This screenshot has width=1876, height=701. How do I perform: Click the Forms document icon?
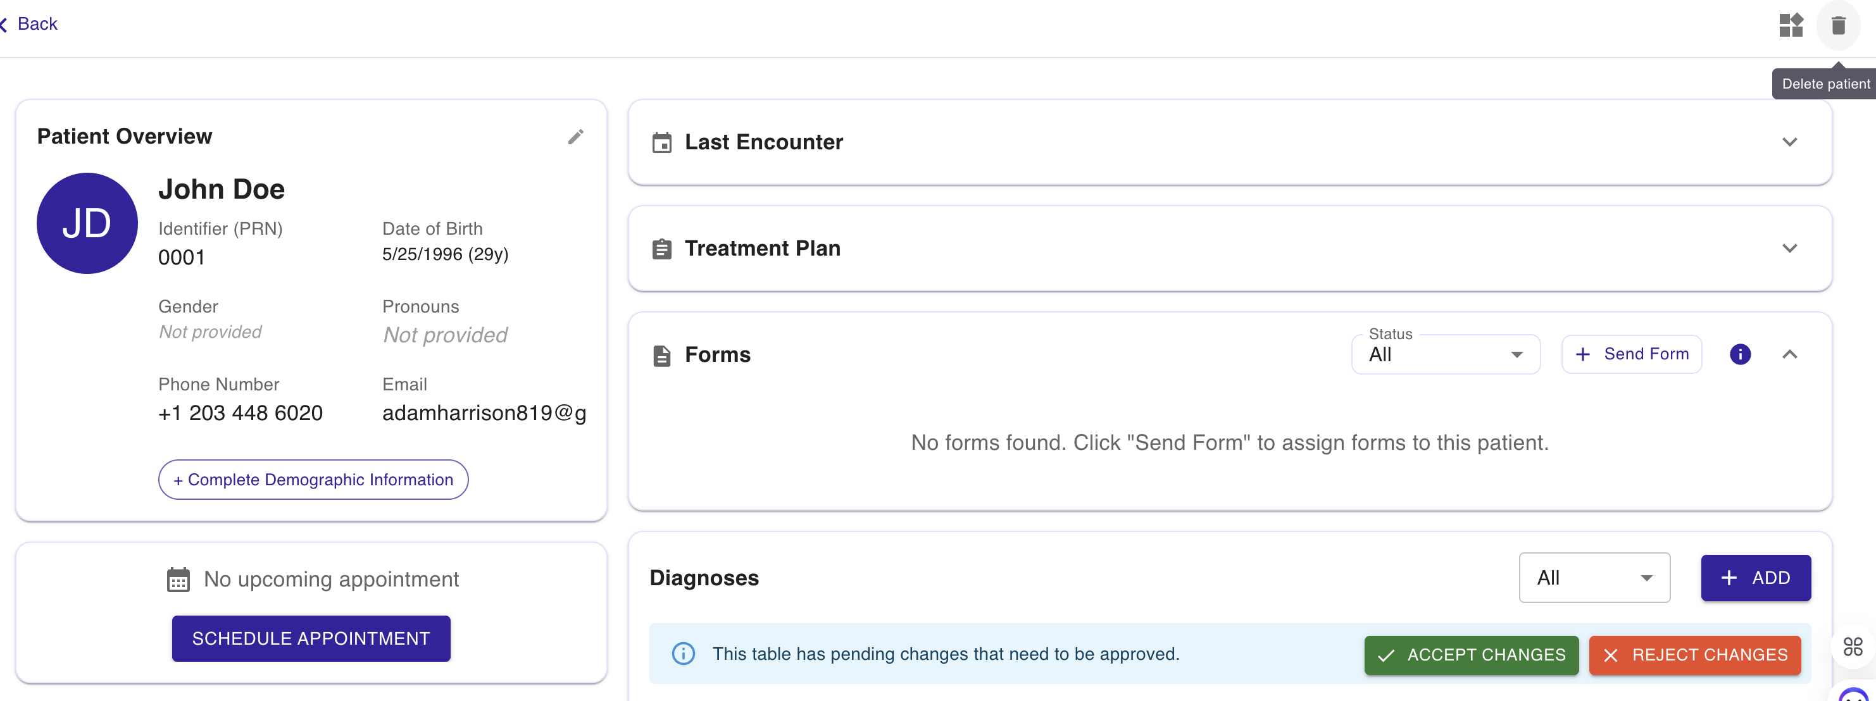661,356
